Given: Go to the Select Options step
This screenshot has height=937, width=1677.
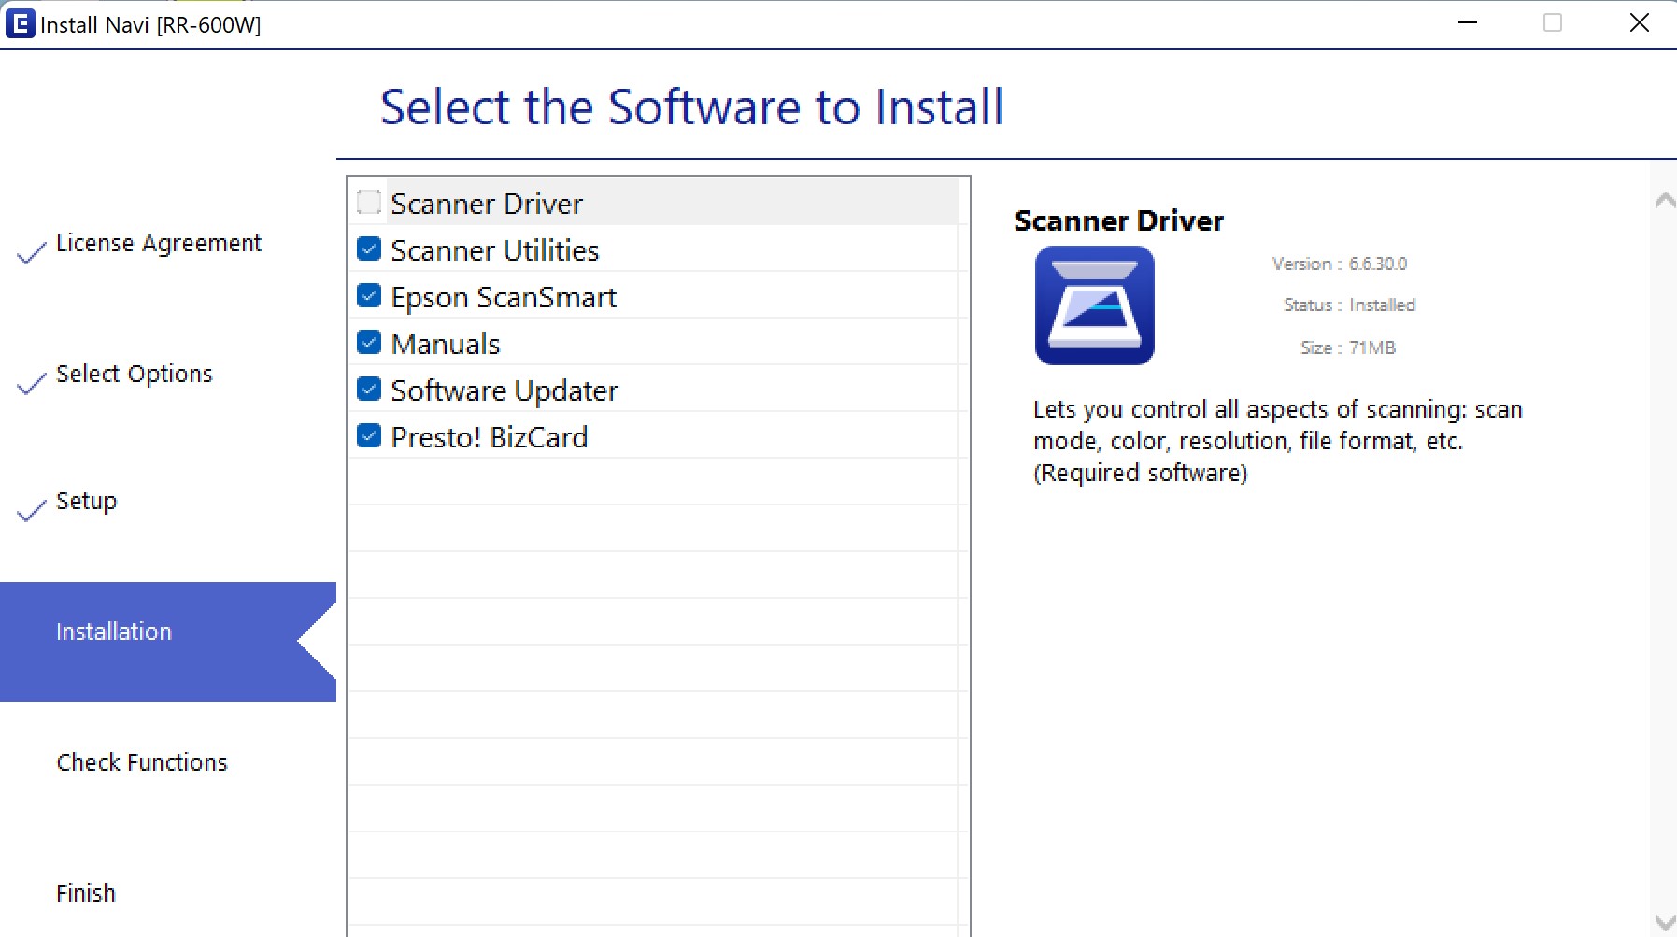Looking at the screenshot, I should point(134,375).
